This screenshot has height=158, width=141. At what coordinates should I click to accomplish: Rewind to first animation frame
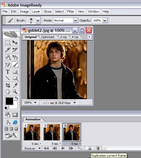click(46, 148)
